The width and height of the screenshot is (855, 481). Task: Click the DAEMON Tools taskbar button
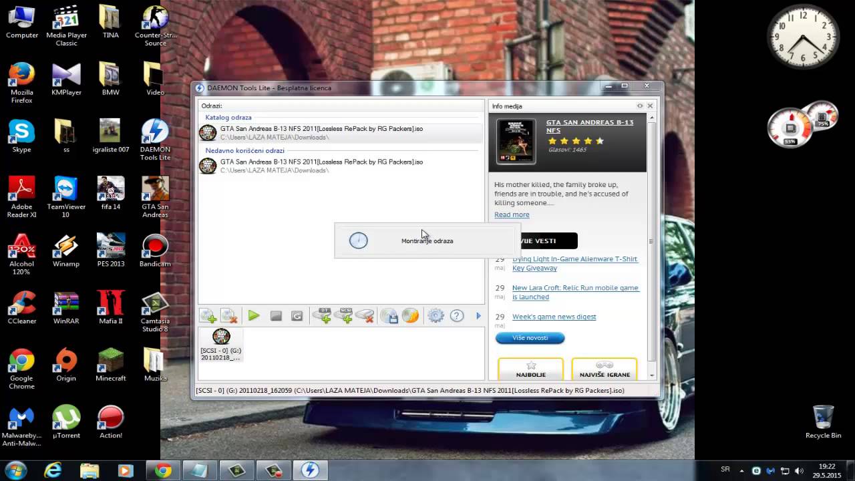coord(309,470)
